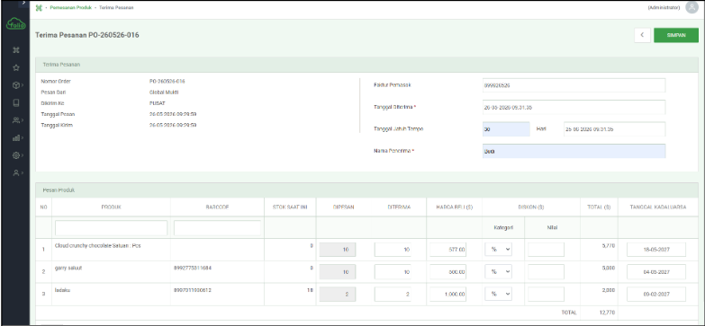Focus the Nama Penerima field
Viewport: 705px width, 326px height.
574,151
